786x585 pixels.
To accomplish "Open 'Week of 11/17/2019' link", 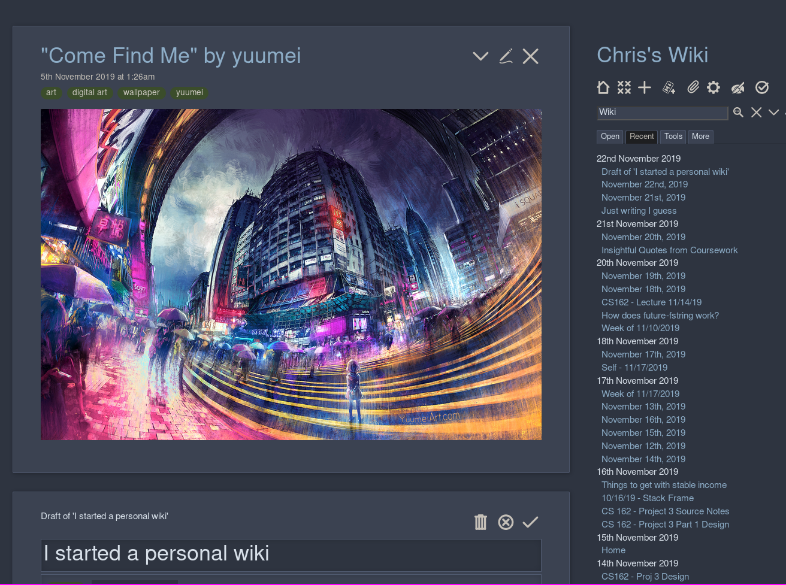I will (x=640, y=394).
